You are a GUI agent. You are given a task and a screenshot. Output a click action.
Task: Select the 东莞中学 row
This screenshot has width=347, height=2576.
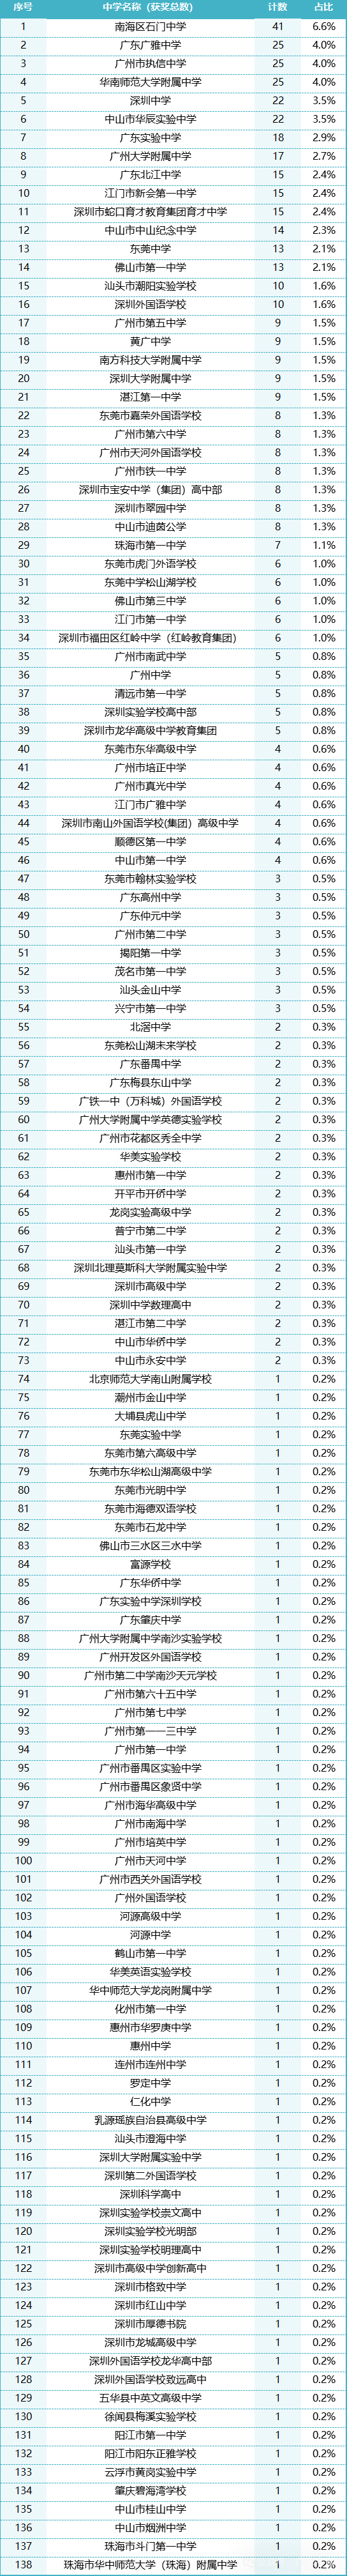[x=173, y=249]
